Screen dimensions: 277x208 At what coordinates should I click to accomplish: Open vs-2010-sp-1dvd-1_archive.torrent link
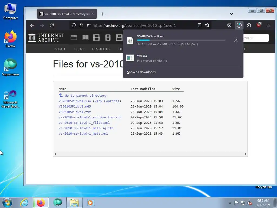click(90, 117)
